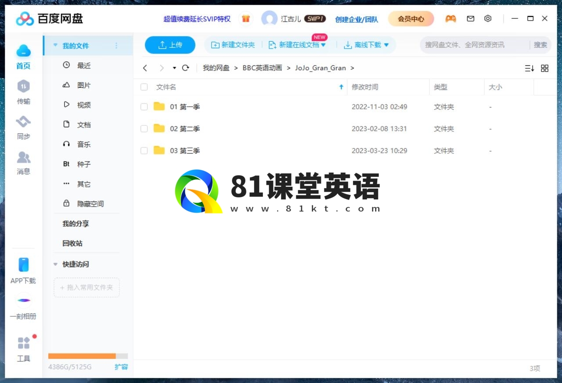Select 视频 in the sidebar
This screenshot has width=562, height=383.
(84, 105)
